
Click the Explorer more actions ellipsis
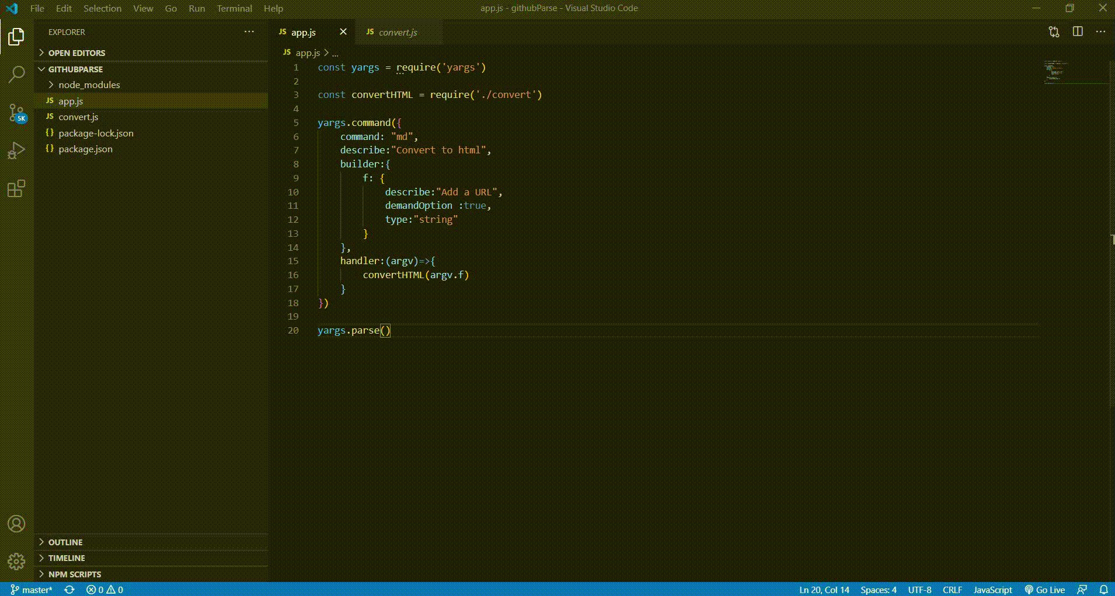tap(249, 32)
